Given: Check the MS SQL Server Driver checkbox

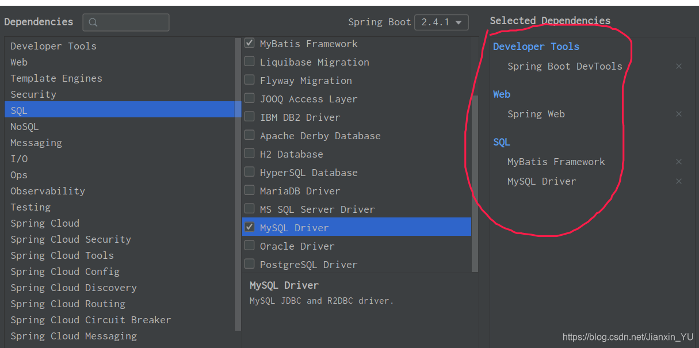Looking at the screenshot, I should pos(250,208).
